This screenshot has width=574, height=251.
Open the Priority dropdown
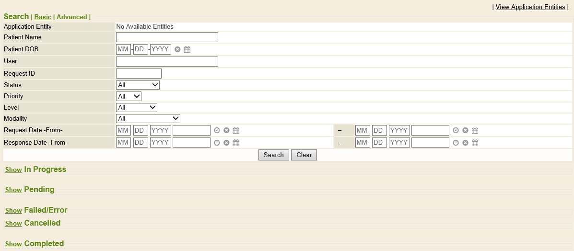coord(129,96)
